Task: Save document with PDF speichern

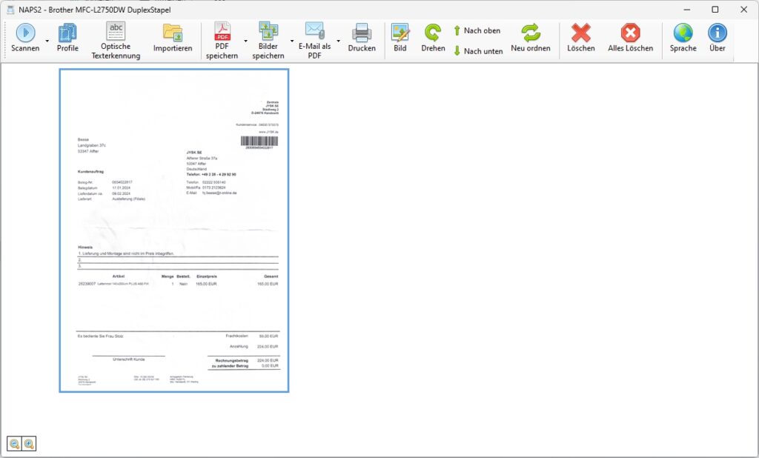Action: tap(222, 31)
